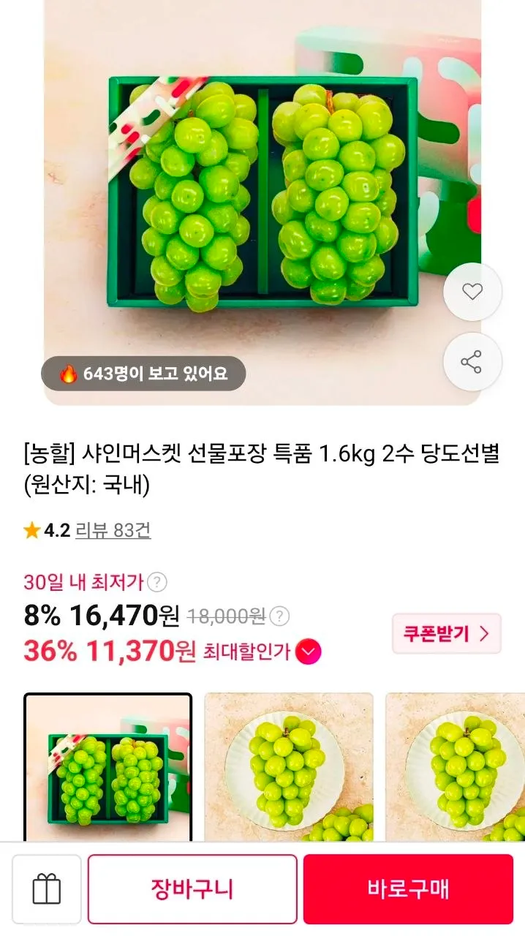Add to cart with 장바구니 button
525x936 pixels.
click(192, 889)
